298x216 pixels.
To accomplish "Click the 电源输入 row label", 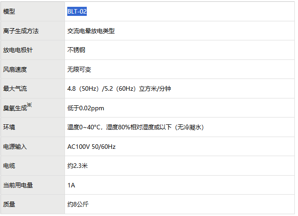I will [15, 147].
